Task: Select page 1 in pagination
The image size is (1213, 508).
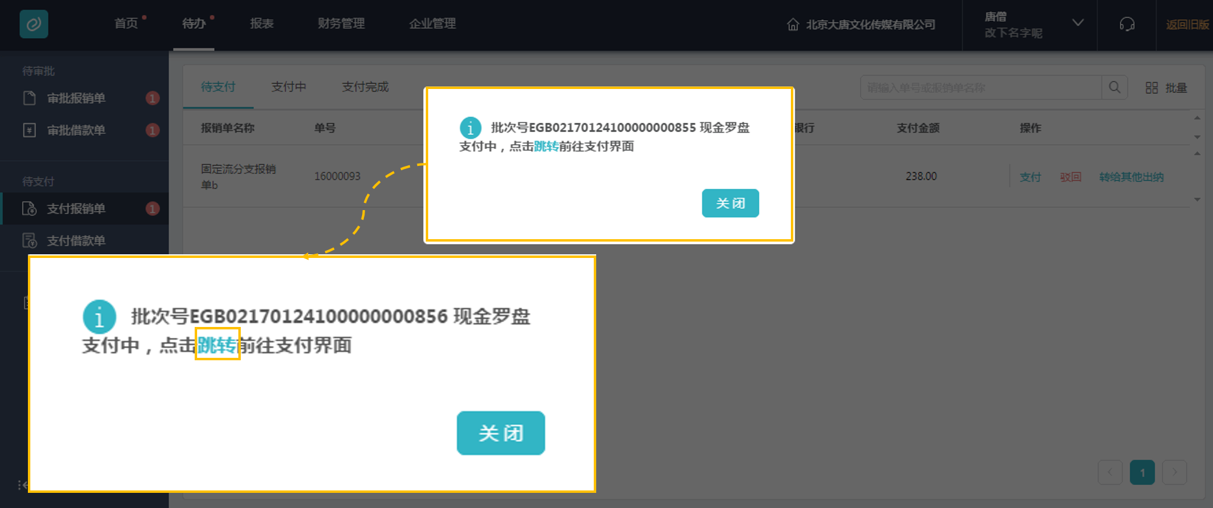Action: [x=1142, y=472]
